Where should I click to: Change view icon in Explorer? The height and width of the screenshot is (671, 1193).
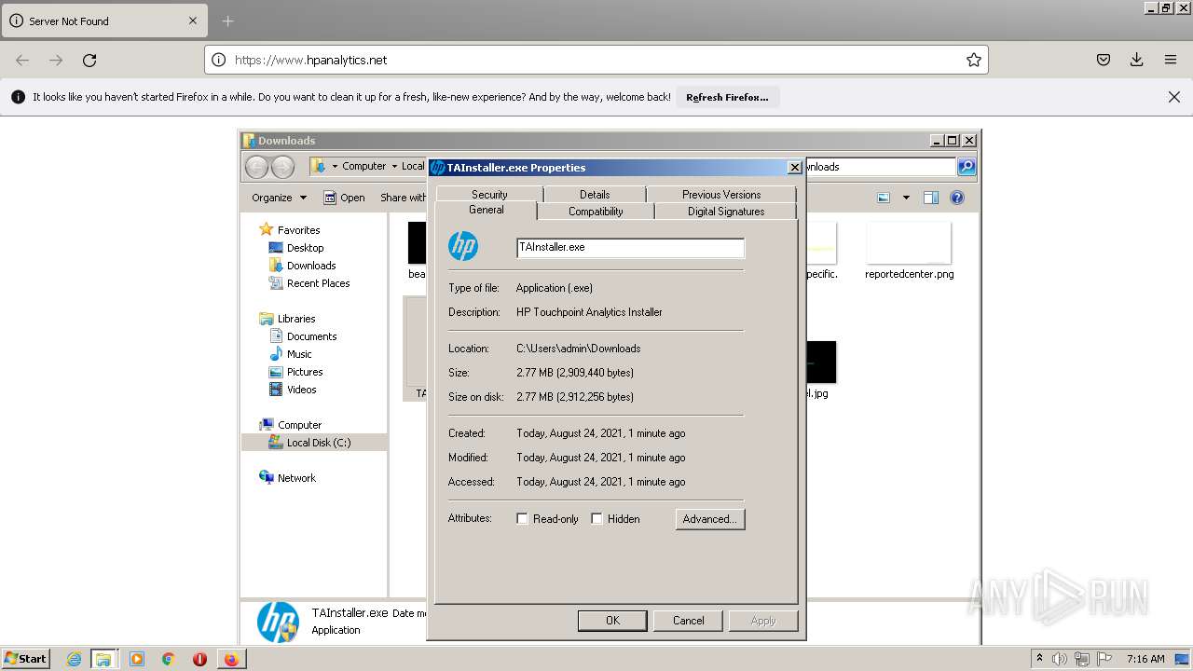883,198
